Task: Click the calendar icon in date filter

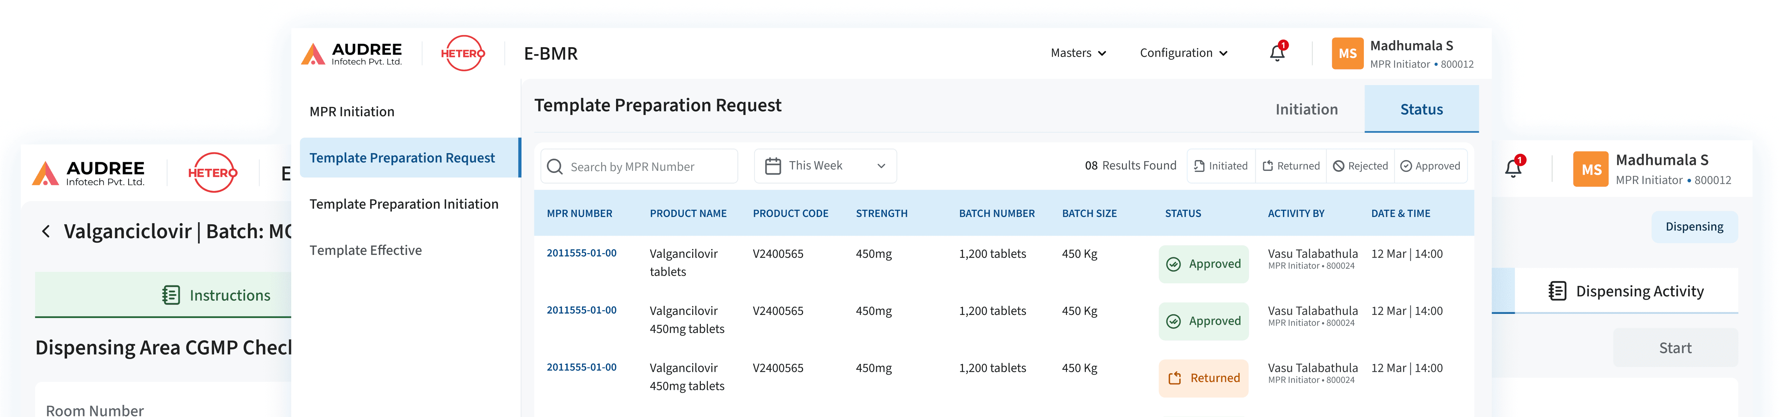Action: [x=772, y=166]
